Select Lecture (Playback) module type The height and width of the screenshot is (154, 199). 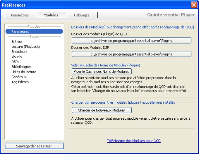click(25, 47)
